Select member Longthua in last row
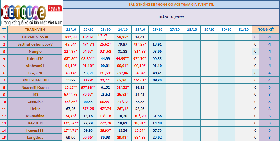The height and width of the screenshot is (141, 280). coord(35,137)
